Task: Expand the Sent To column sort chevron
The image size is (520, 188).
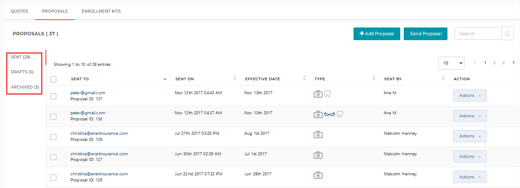Action: coord(165,79)
